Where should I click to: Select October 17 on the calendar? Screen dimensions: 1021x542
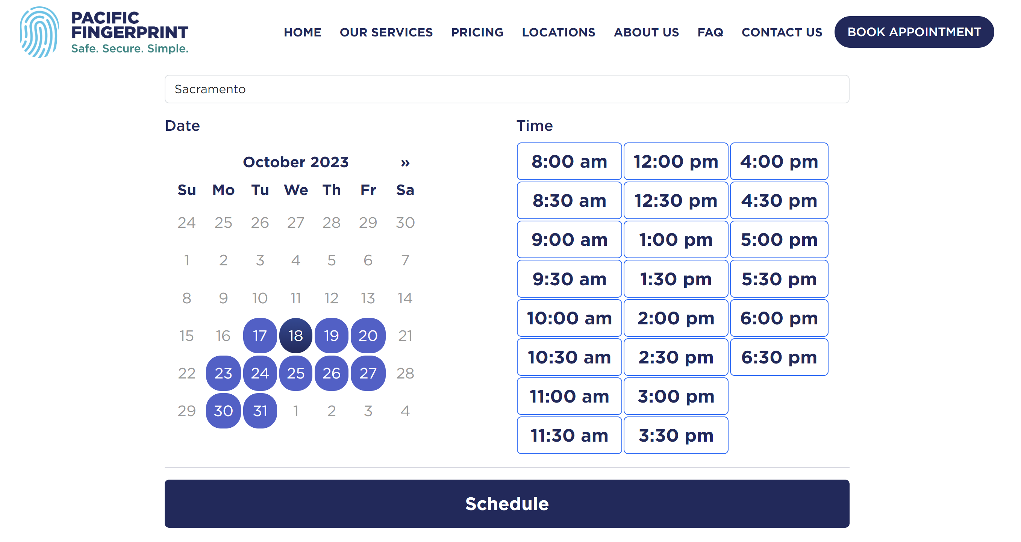pyautogui.click(x=260, y=336)
